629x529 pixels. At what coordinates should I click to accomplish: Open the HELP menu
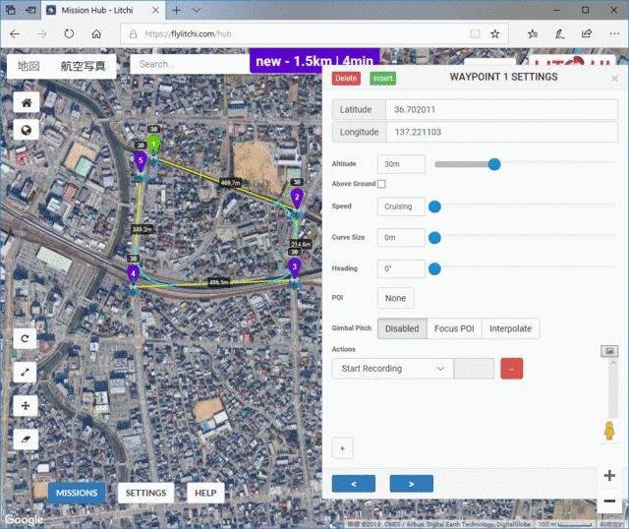click(205, 493)
